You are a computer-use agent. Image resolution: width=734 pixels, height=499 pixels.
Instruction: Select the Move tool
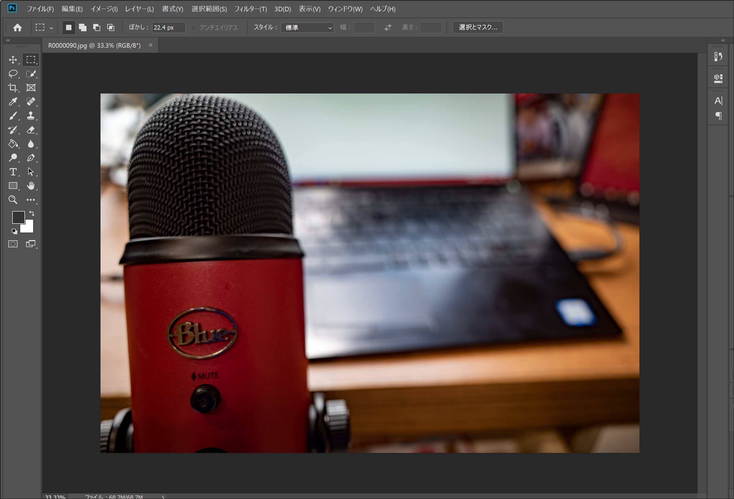click(x=13, y=60)
